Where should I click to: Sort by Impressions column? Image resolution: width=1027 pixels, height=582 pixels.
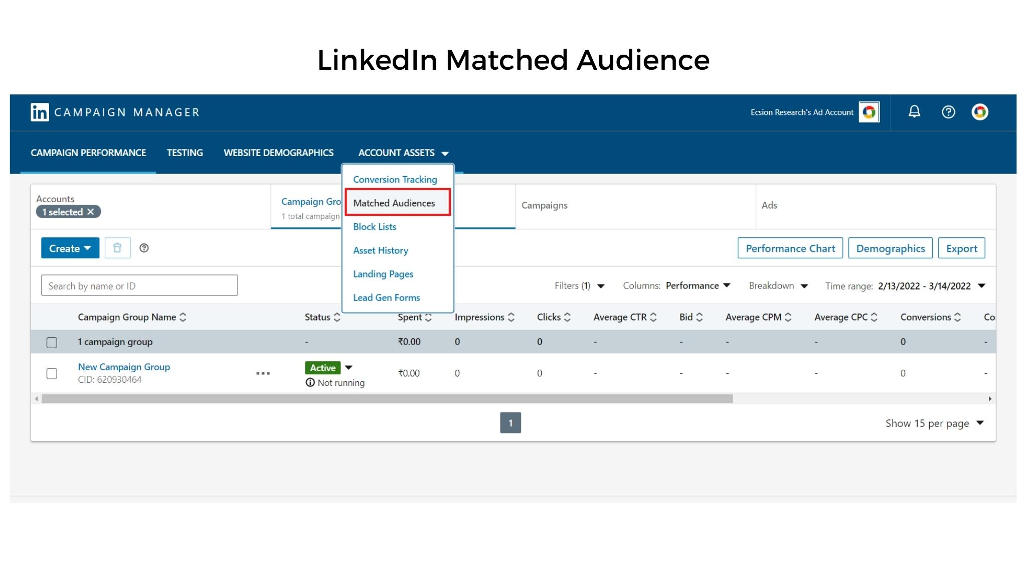(x=484, y=317)
